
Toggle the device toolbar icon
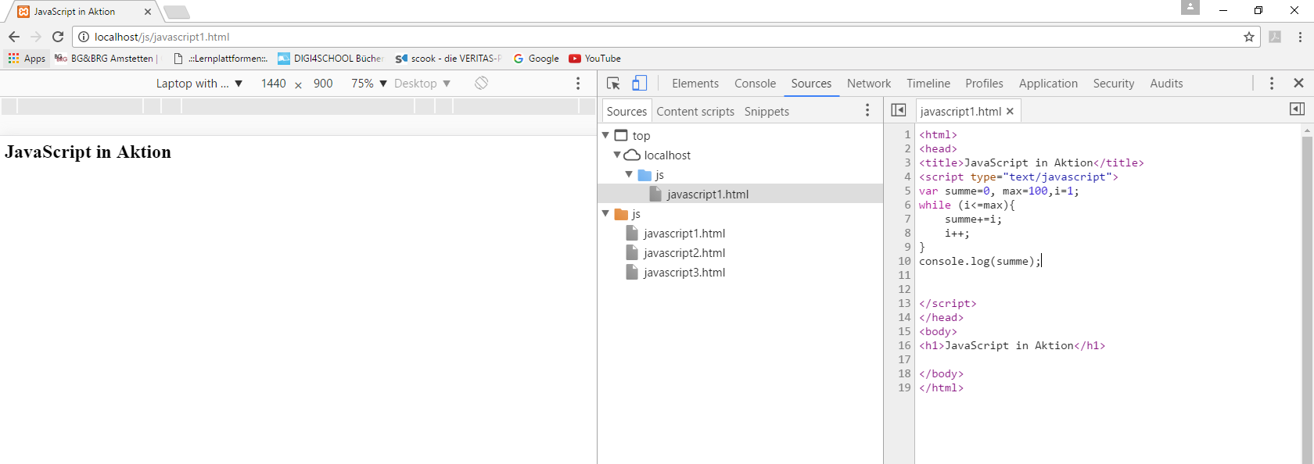(639, 84)
